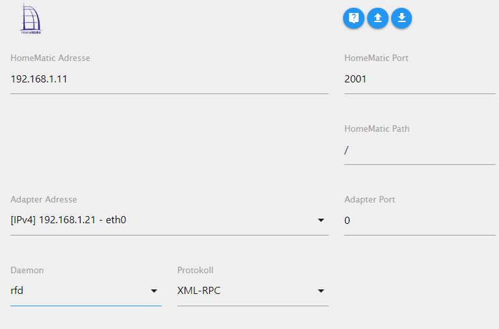Image resolution: width=499 pixels, height=329 pixels.
Task: Open the help icon button
Action: (x=353, y=18)
